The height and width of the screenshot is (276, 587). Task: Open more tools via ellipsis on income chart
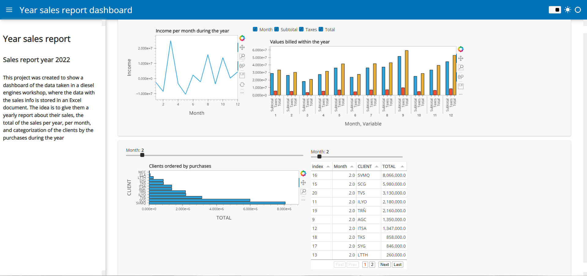[242, 93]
